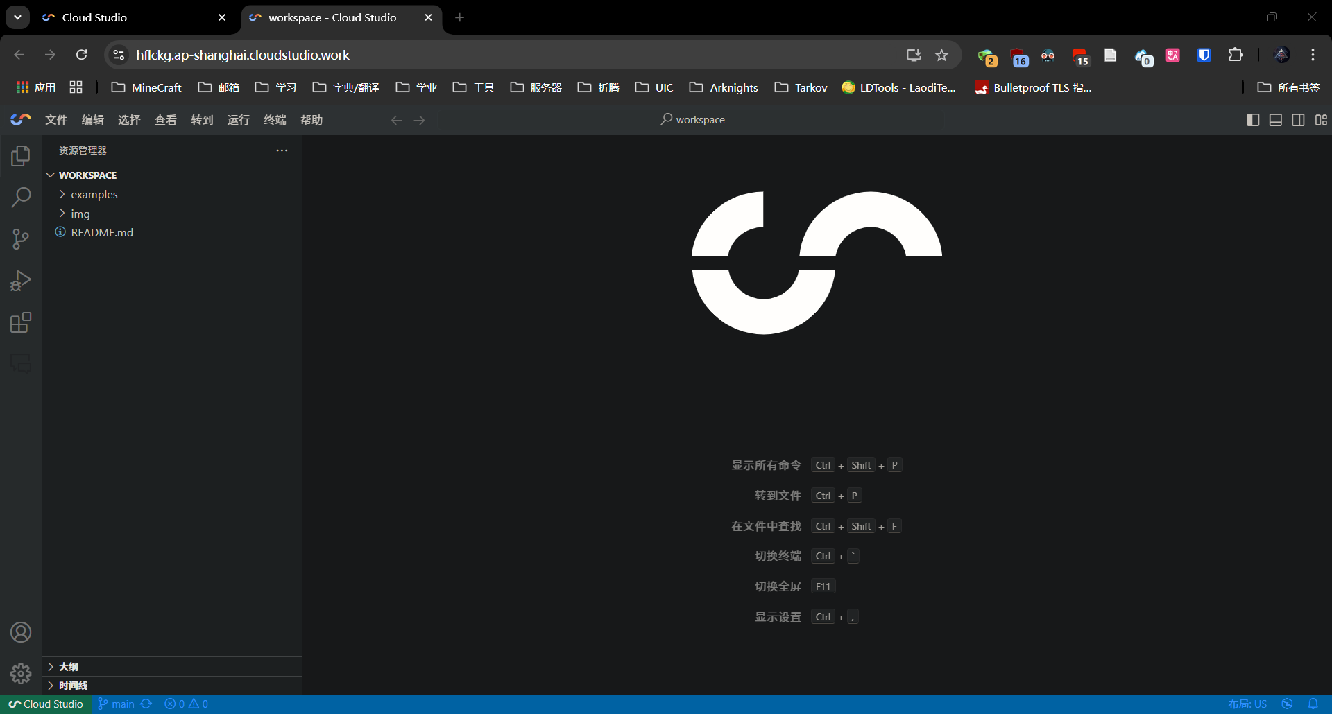Click the browser address bar URL
1332x714 pixels.
click(243, 55)
